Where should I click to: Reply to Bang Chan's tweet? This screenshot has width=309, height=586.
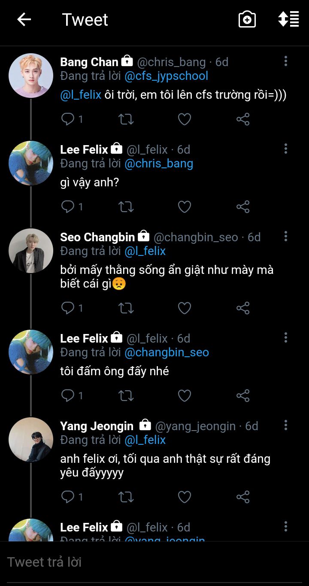pos(68,119)
